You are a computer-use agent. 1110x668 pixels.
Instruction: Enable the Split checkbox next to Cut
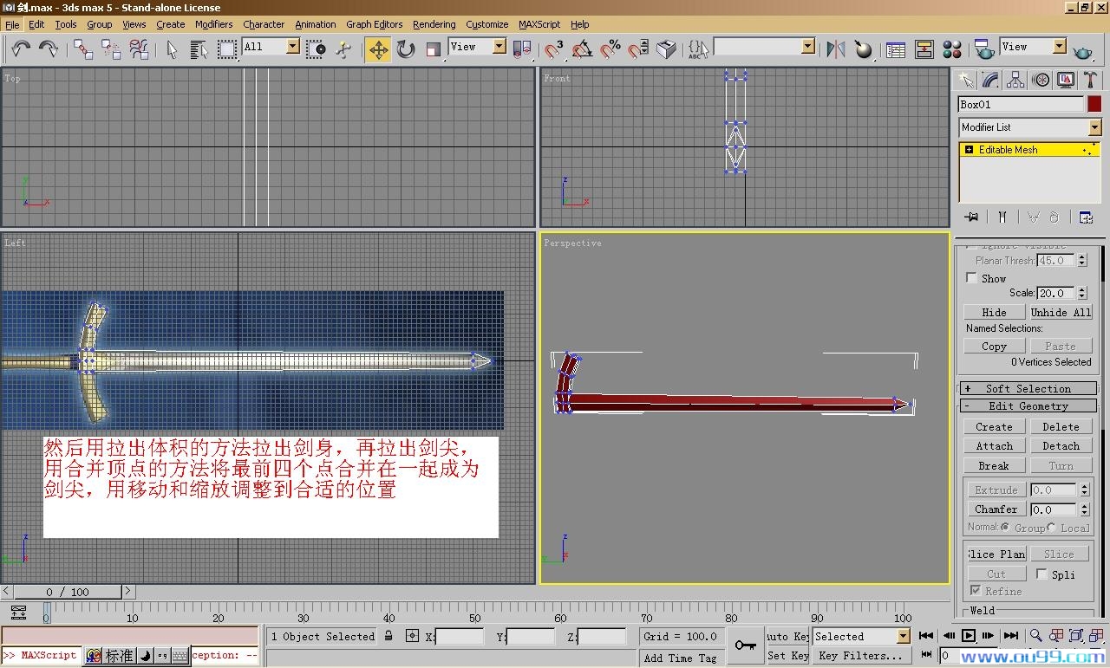coord(1041,574)
